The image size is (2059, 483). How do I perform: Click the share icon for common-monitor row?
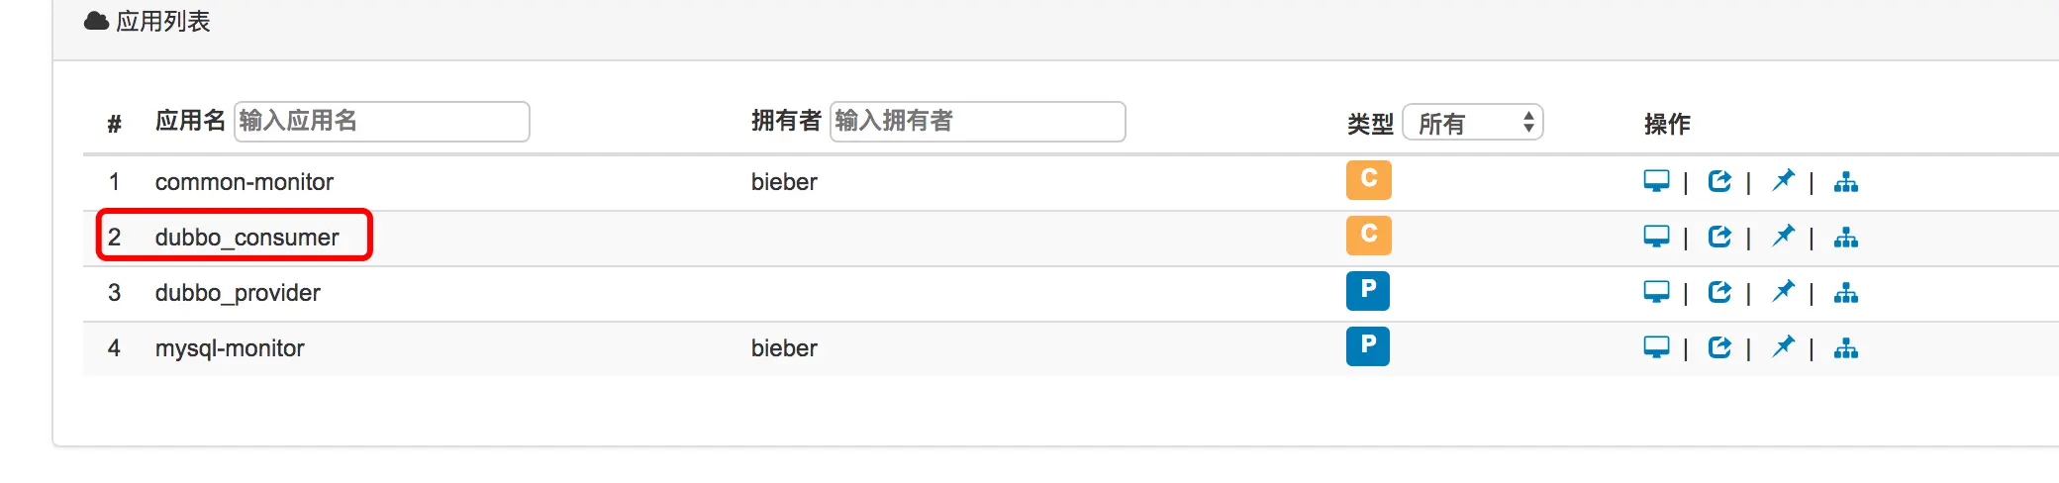pyautogui.click(x=1719, y=181)
